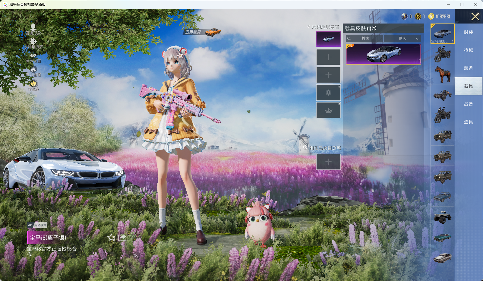Image resolution: width=483 pixels, height=281 pixels.
Task: Click the 搜索 search field
Action: [x=365, y=39]
